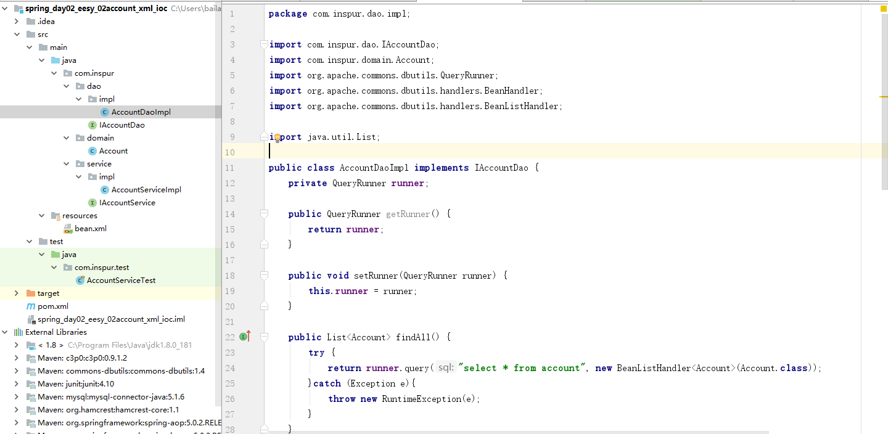The height and width of the screenshot is (434, 888).
Task: Select AccountServiceTest in the project tree
Action: tap(121, 280)
